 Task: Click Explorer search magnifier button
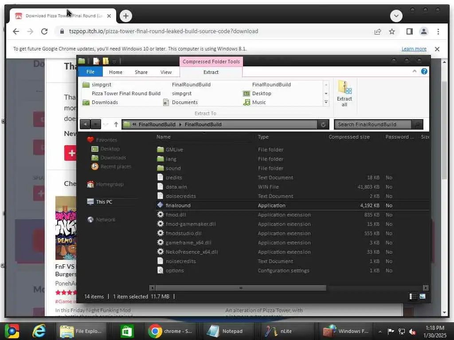(417, 124)
